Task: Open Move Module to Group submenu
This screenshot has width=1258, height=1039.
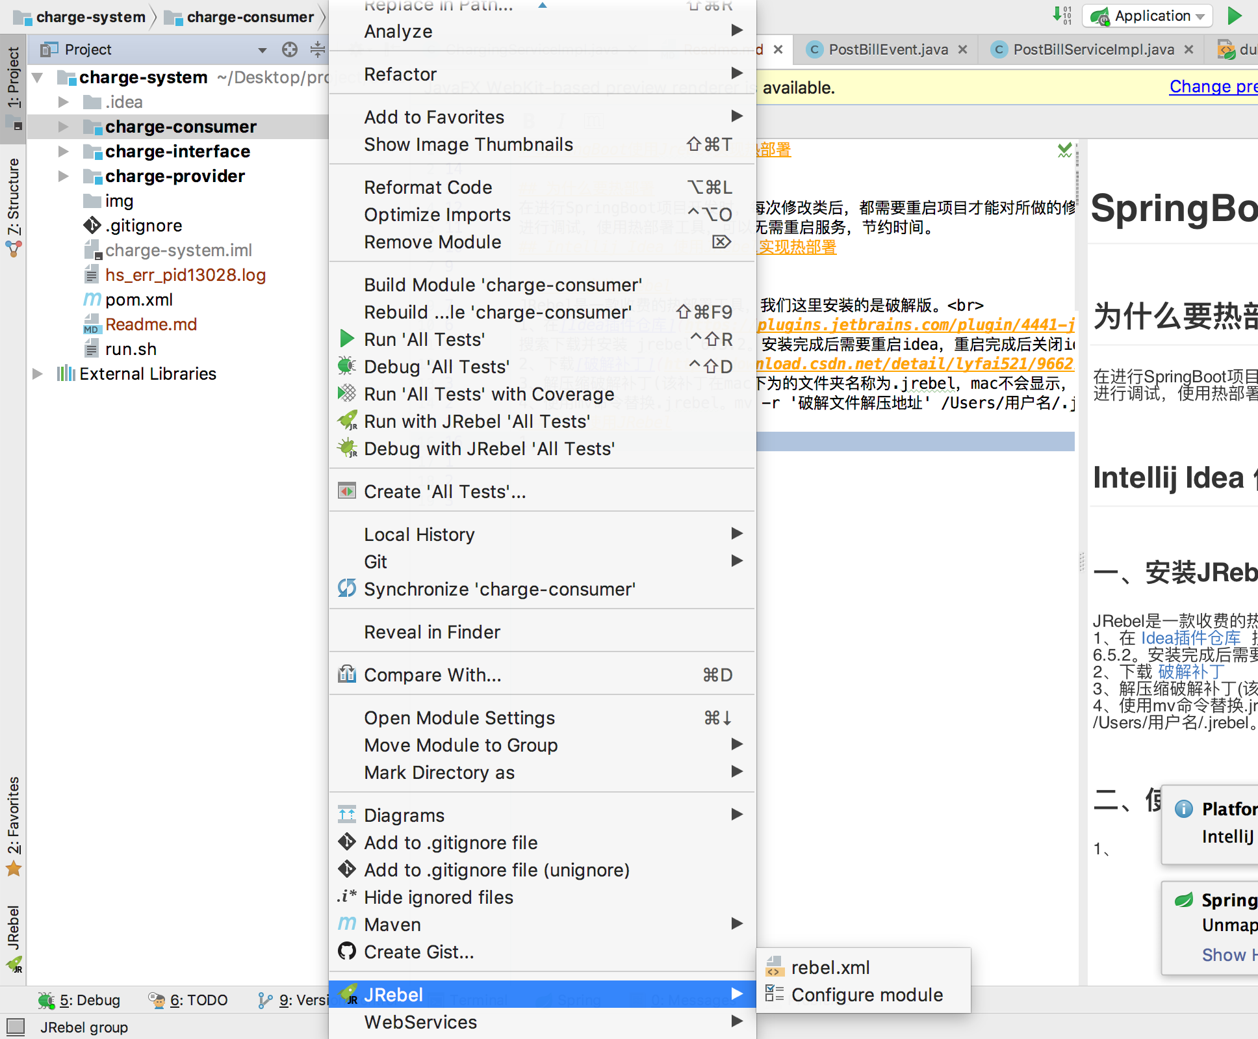Action: 542,745
